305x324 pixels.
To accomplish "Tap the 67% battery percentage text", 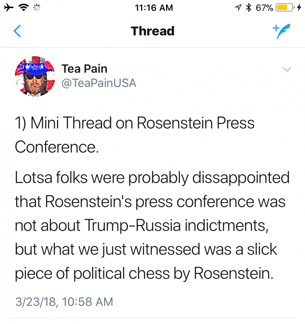I will point(265,8).
